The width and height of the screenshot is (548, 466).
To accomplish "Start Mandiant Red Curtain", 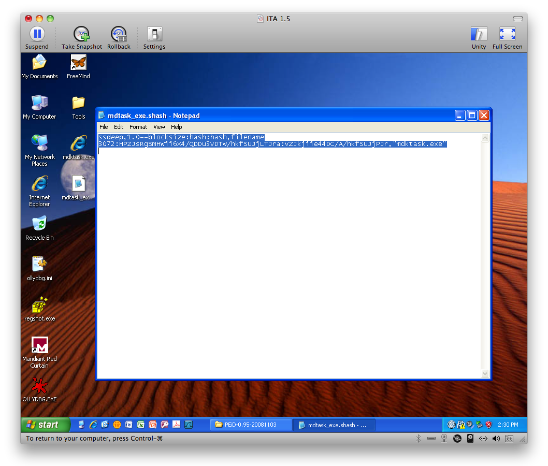I will [x=39, y=345].
